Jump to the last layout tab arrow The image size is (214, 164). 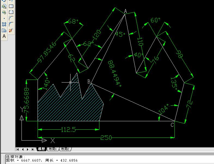(33, 149)
